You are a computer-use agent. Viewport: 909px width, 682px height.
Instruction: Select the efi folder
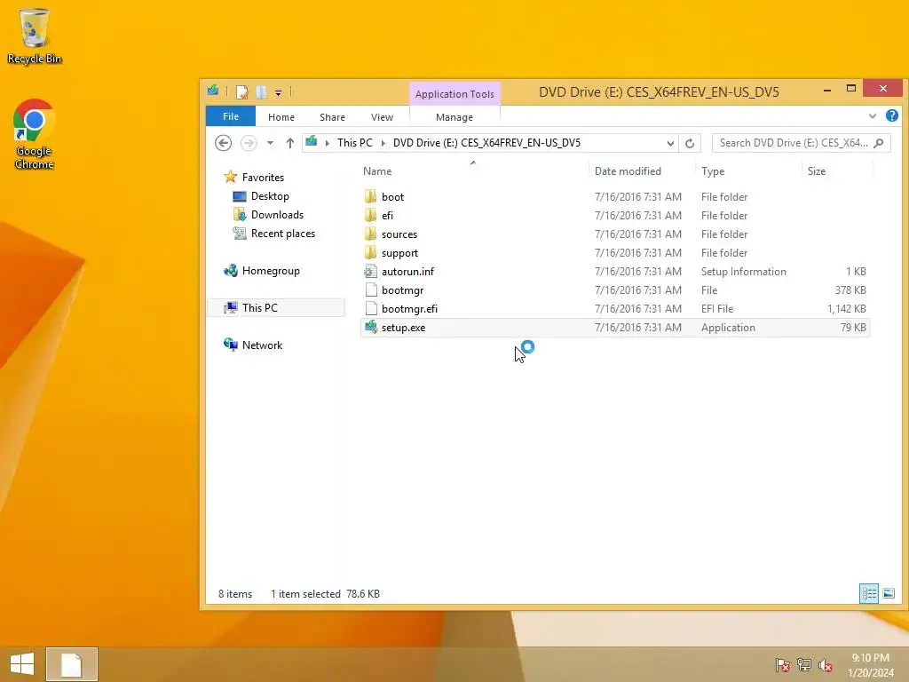click(x=379, y=215)
